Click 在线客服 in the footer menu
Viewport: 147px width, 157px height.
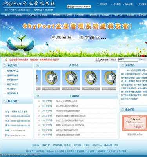click(122, 151)
